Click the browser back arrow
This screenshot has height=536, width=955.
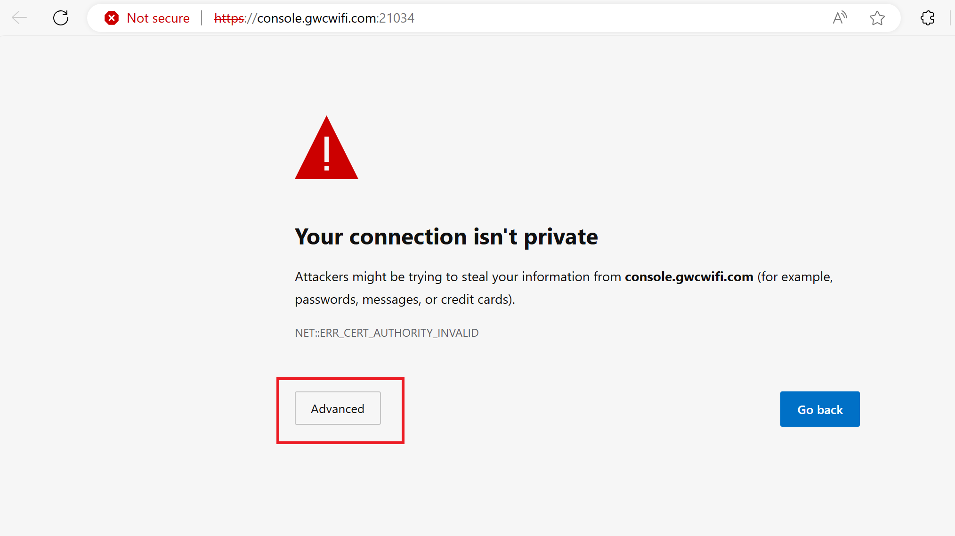(19, 18)
